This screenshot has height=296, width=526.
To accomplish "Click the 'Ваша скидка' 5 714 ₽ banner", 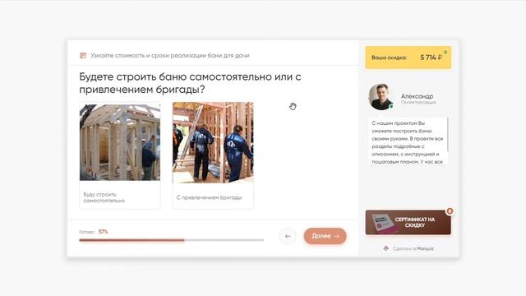I will [x=408, y=58].
